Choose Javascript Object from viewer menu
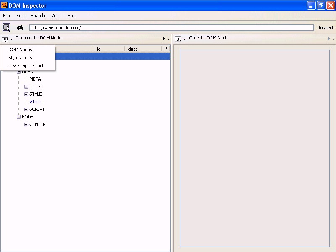The width and height of the screenshot is (336, 252). 26,66
